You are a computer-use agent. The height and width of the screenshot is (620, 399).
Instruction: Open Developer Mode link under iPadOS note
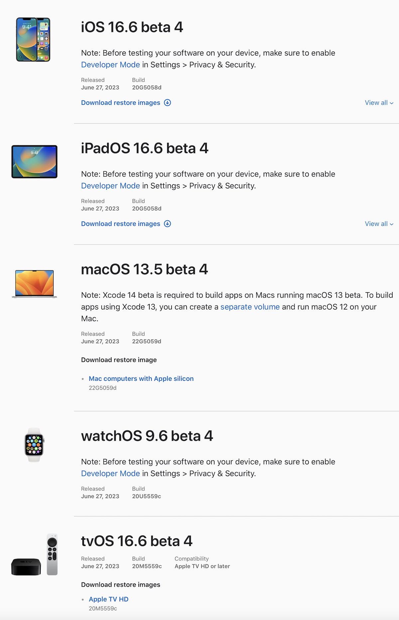(x=110, y=186)
